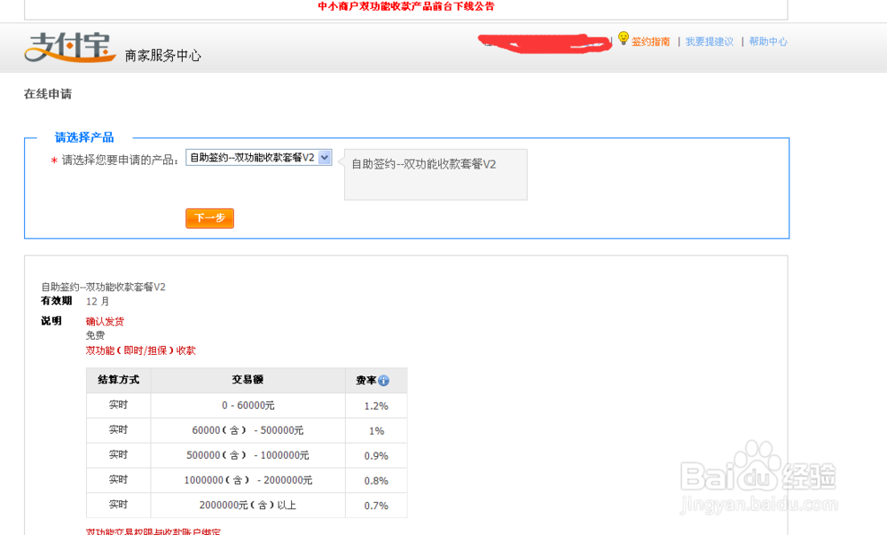Open the 我要提建议 link

(710, 42)
